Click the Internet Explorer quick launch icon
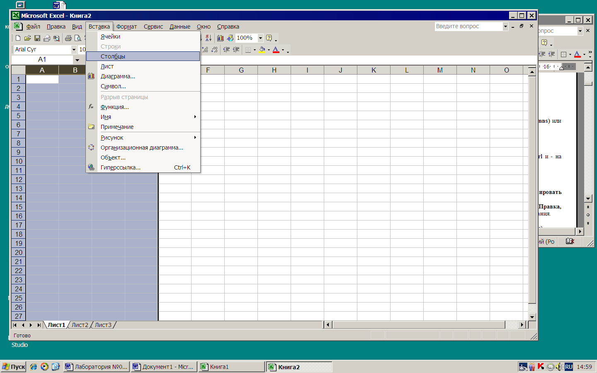 (34, 367)
